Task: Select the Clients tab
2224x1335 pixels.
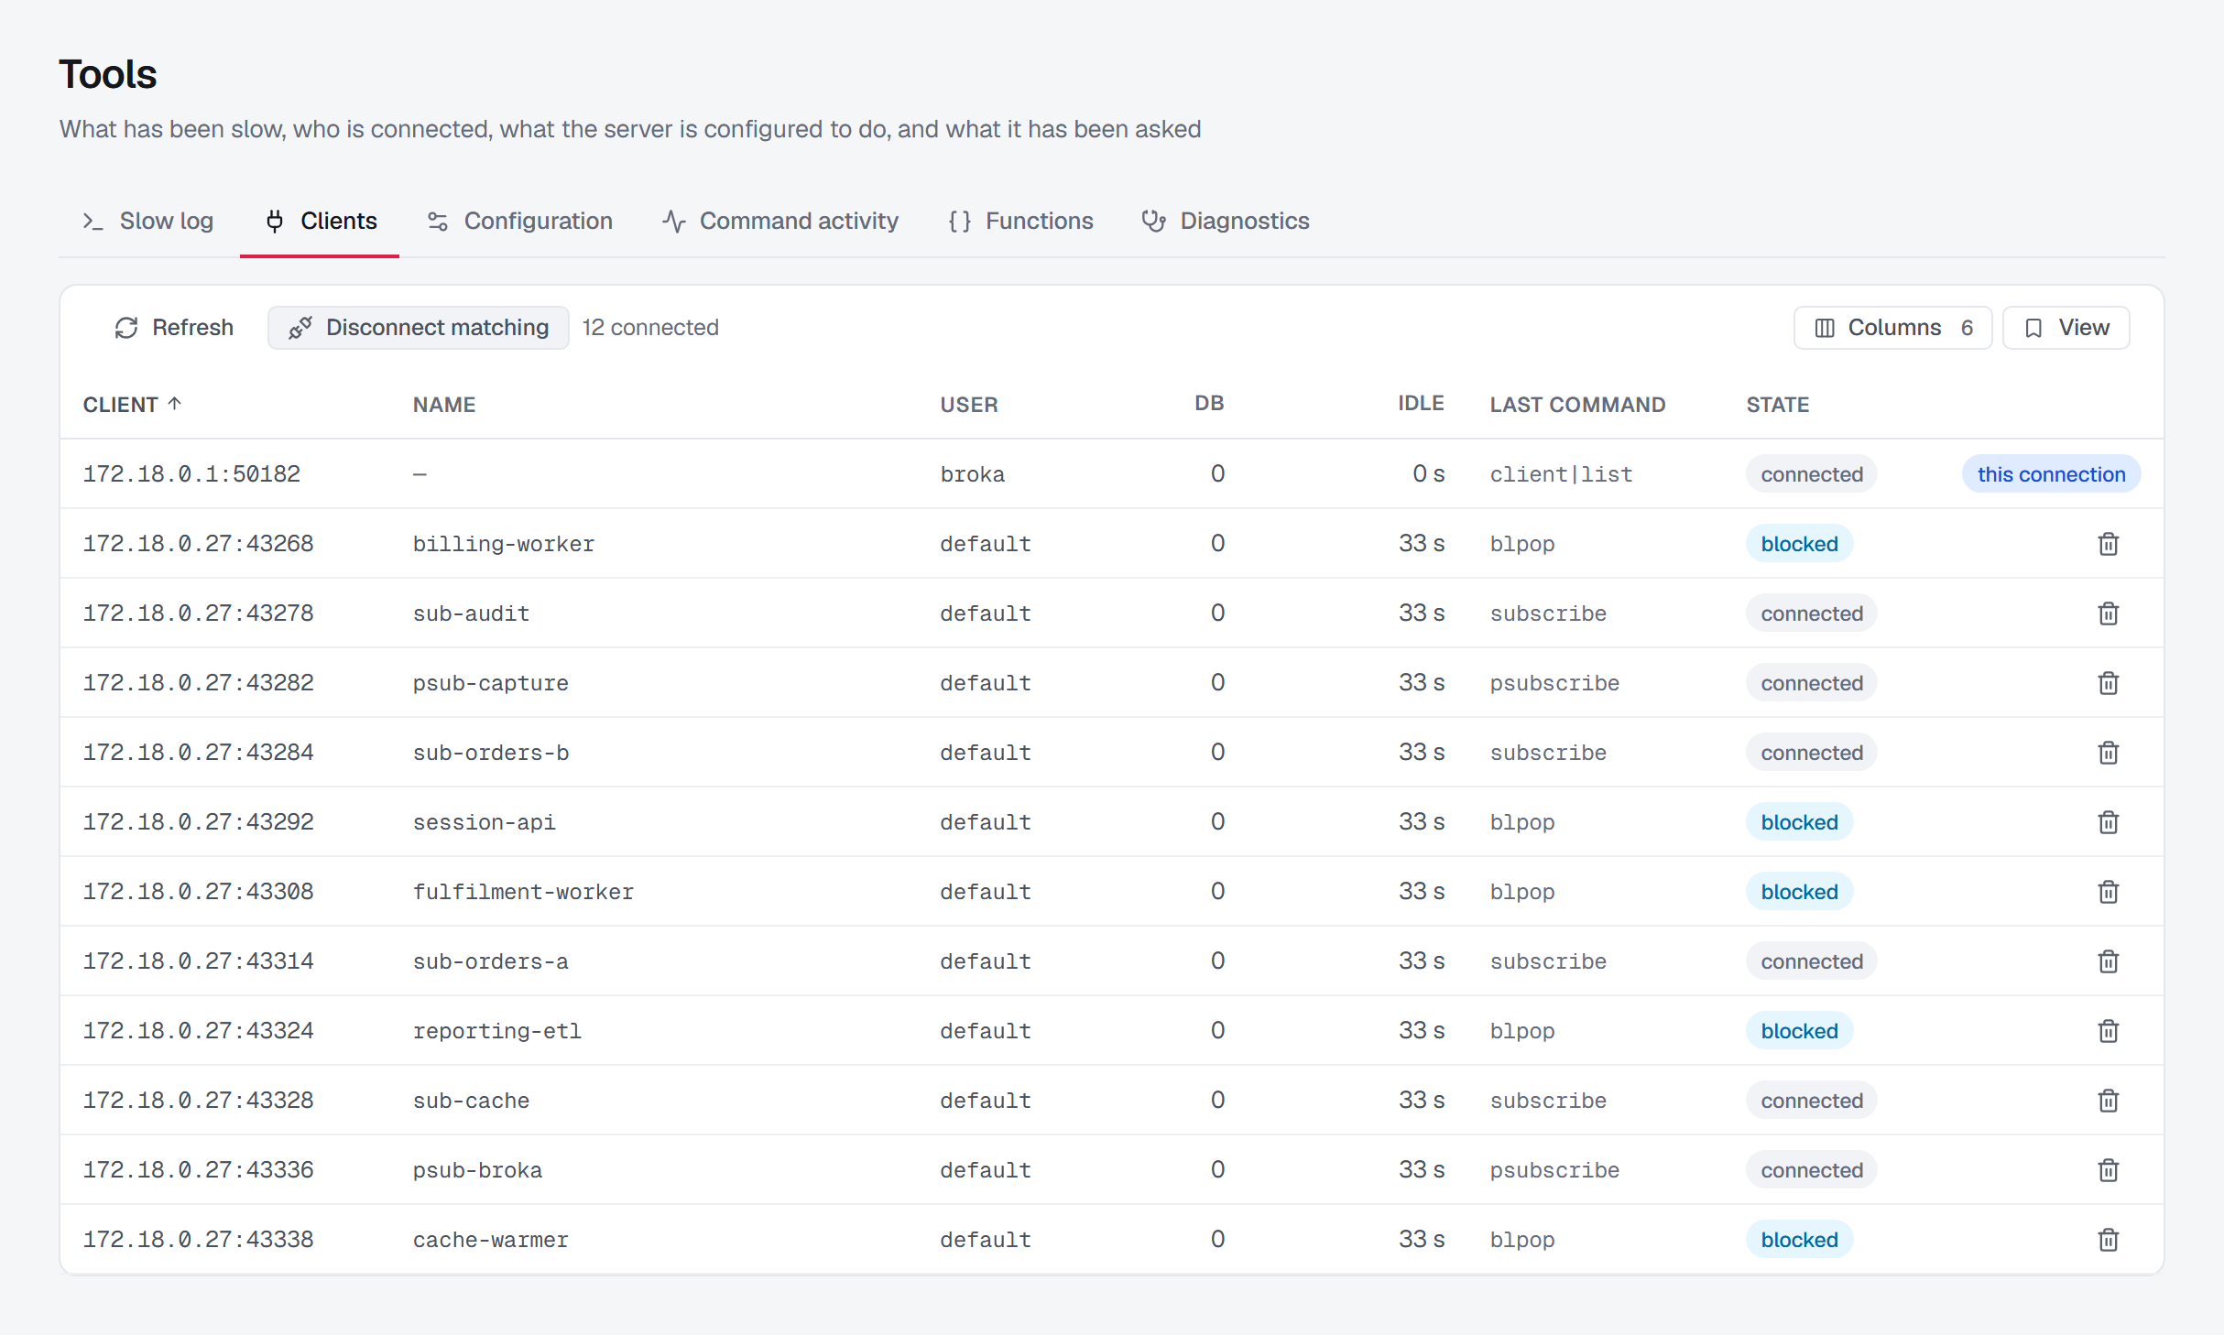Action: [x=320, y=221]
